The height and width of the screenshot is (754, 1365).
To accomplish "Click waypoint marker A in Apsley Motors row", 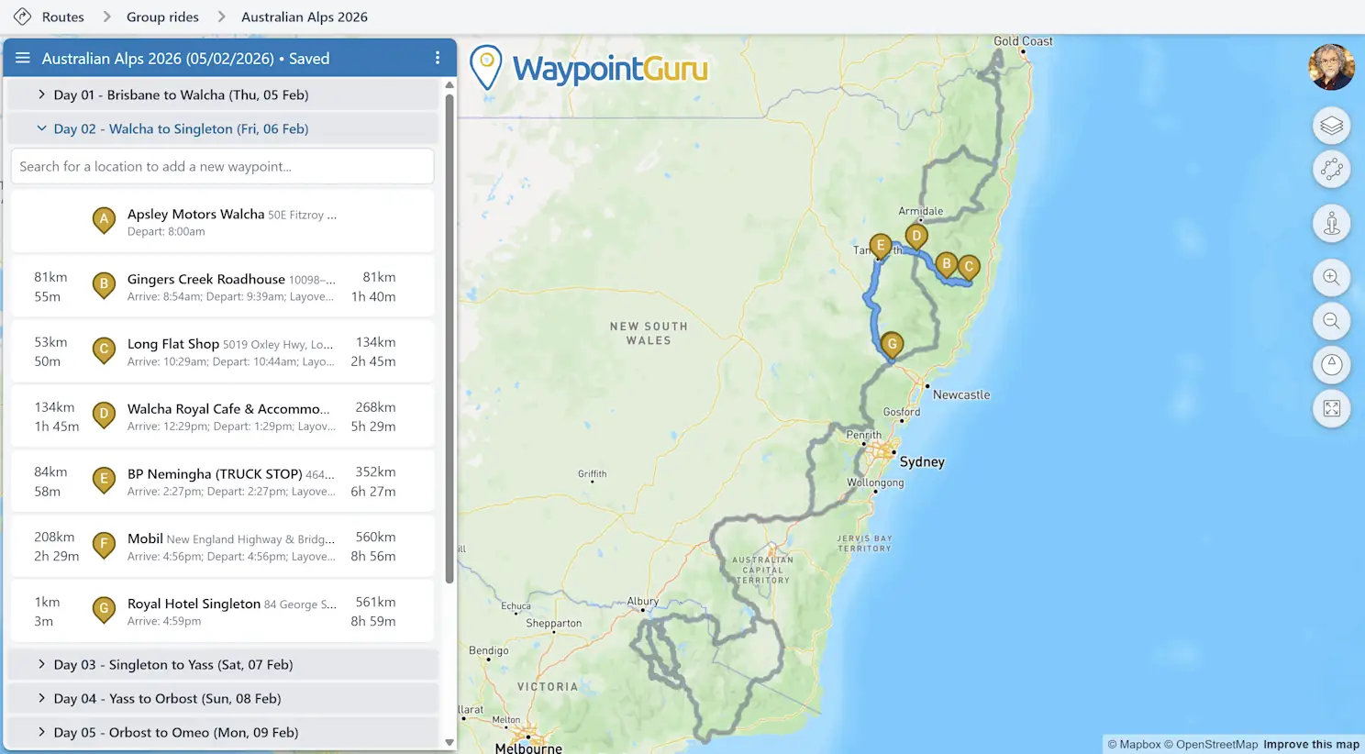I will pos(104,220).
